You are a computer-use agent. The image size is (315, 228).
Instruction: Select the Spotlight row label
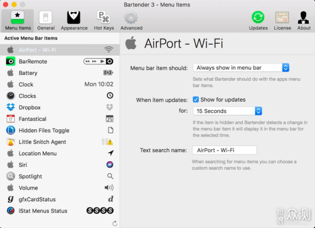(x=30, y=176)
